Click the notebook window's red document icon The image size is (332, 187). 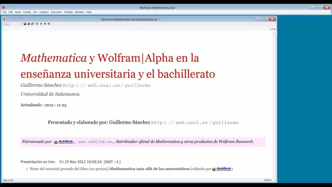pyautogui.click(x=4, y=19)
